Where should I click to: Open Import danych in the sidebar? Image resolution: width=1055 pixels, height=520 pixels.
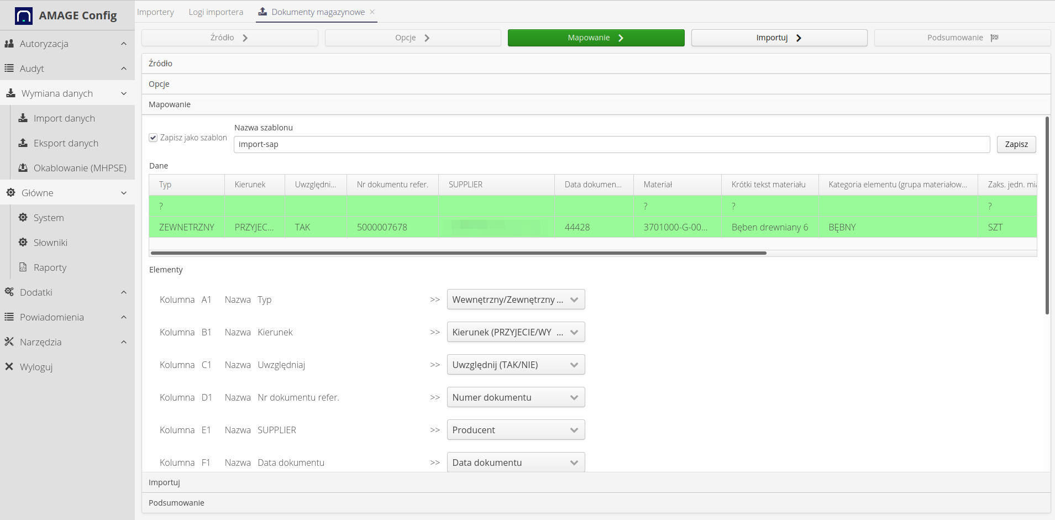click(64, 118)
